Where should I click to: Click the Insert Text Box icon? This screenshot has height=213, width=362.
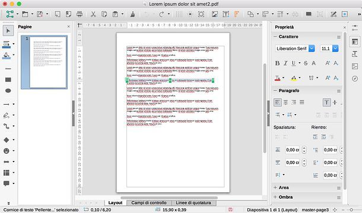226,14
